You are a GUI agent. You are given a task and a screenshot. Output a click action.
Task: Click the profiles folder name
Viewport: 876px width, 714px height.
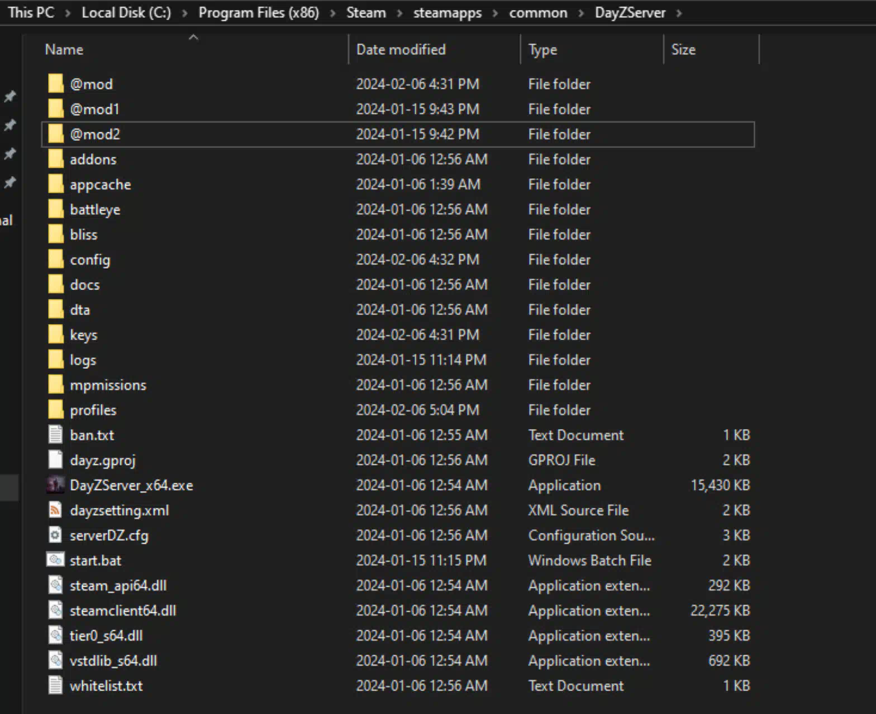(93, 410)
